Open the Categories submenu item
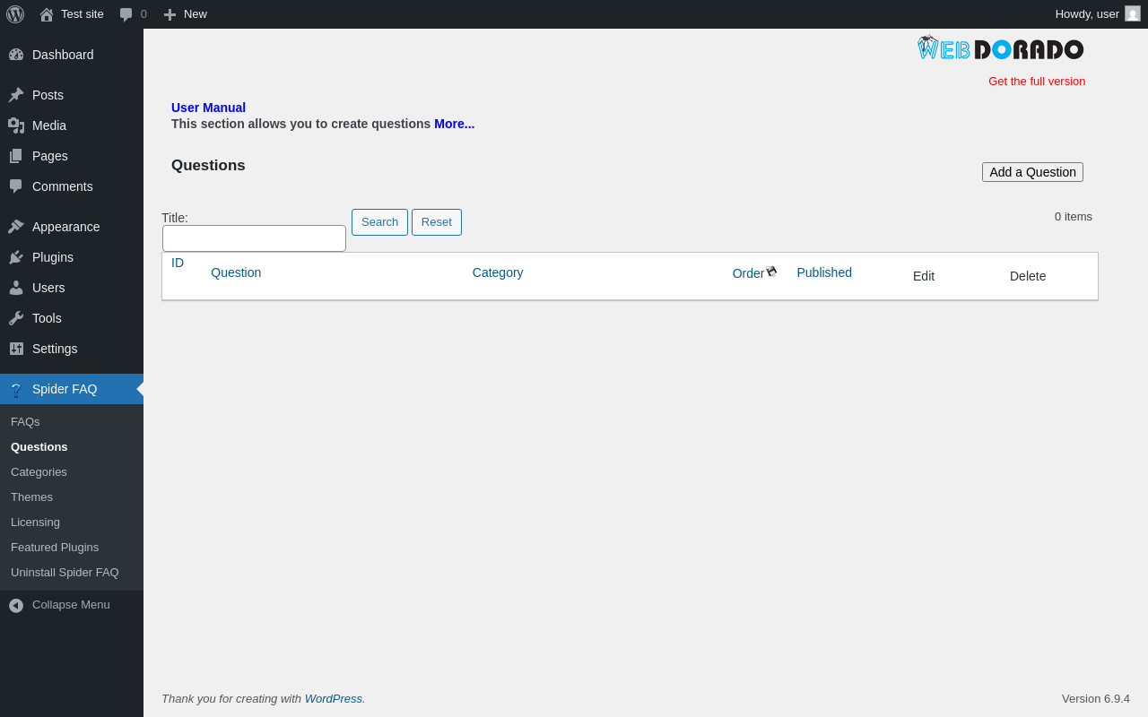Viewport: 1148px width, 717px height. (39, 471)
